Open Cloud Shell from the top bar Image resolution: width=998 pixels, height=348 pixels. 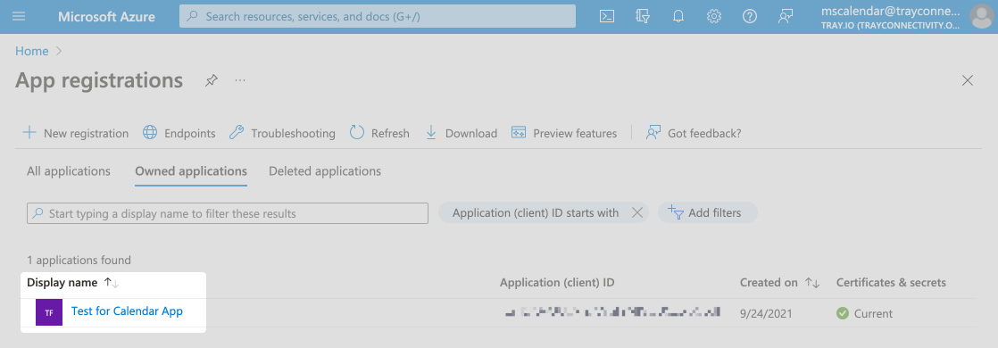(x=607, y=17)
